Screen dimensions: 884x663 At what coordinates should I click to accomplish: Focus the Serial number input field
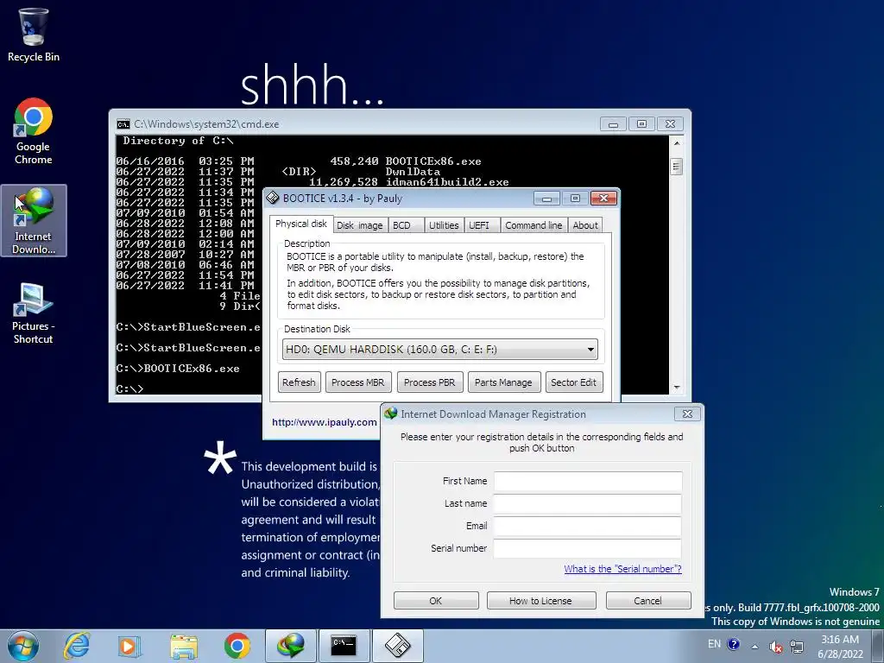pos(587,548)
